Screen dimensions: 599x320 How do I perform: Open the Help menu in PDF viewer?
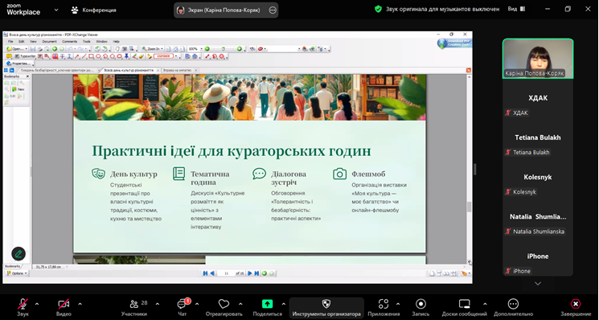point(116,41)
